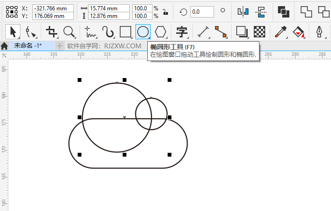
Task: Click the mirror horizontally button
Action: click(243, 12)
